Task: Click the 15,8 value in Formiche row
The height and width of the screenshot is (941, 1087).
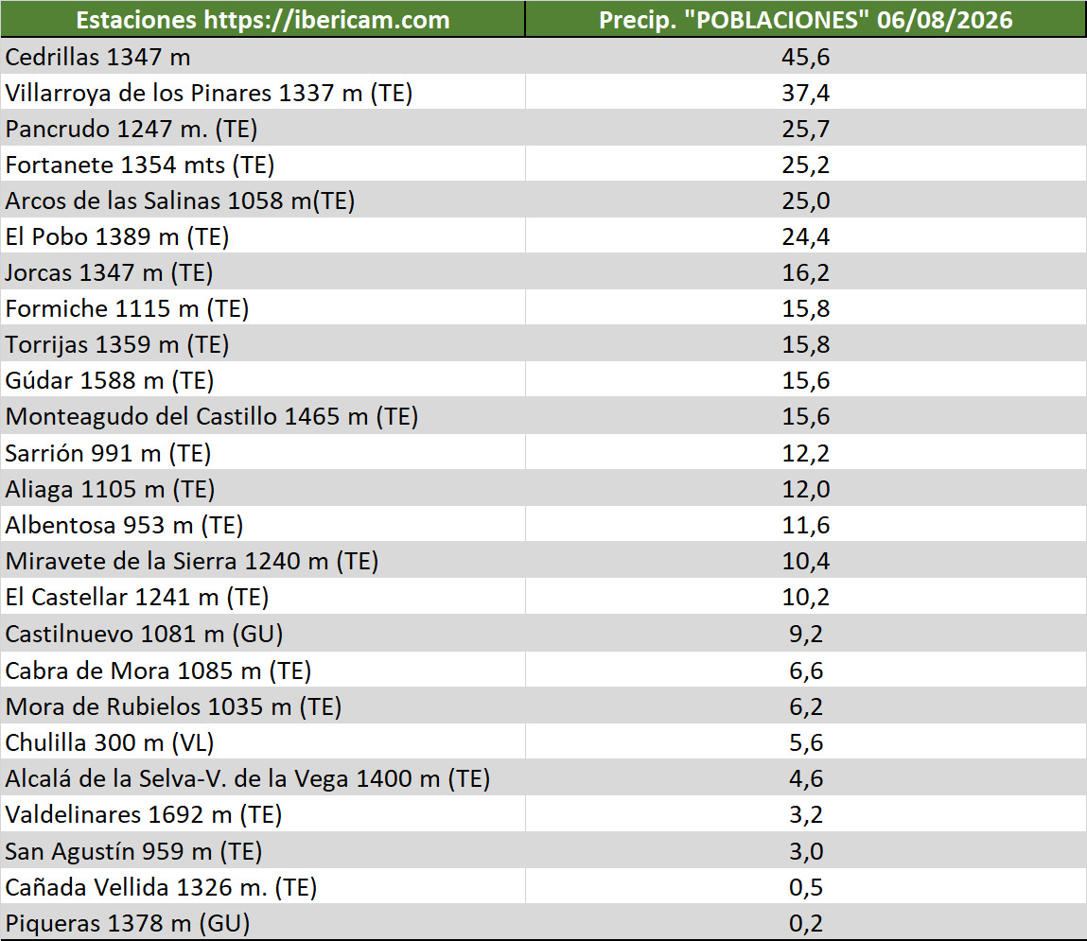Action: coord(805,309)
